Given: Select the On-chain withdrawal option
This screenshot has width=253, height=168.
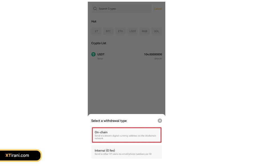Looking at the screenshot, I should click(127, 135).
